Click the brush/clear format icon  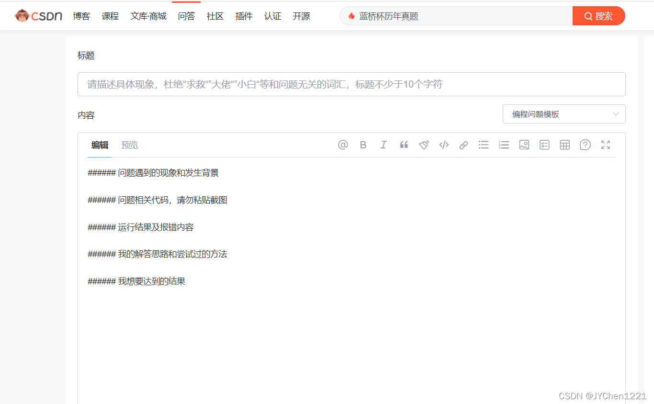(424, 145)
